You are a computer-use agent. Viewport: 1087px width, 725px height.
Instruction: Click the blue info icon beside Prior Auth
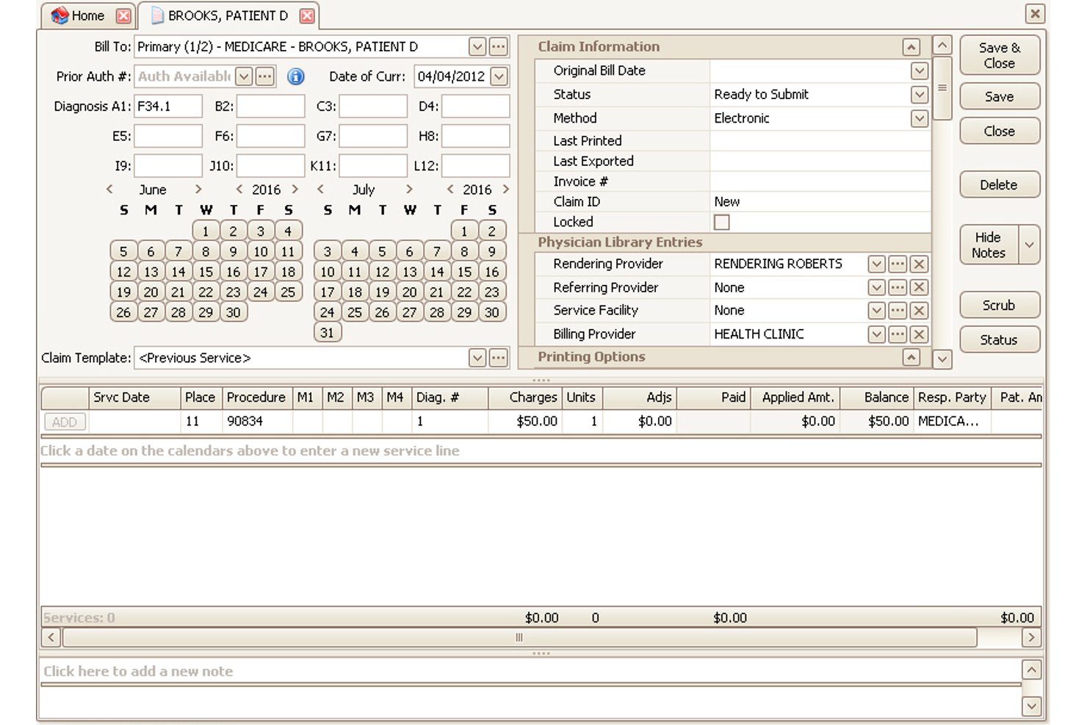click(295, 76)
